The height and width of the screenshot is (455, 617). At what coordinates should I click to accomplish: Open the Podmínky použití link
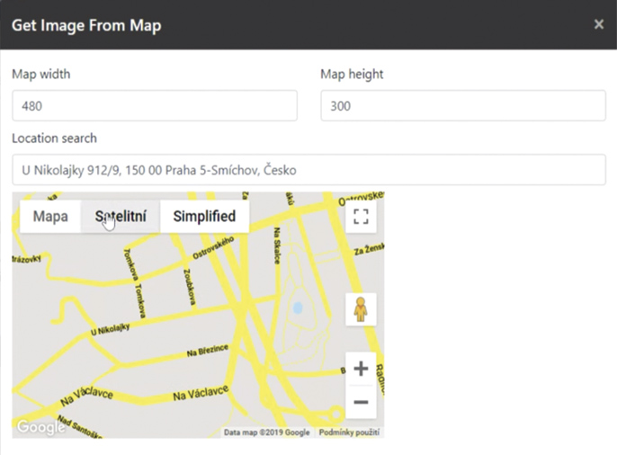[350, 433]
